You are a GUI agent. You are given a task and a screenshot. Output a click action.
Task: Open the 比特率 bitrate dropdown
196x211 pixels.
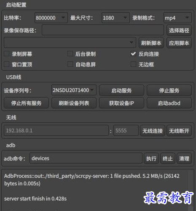pyautogui.click(x=51, y=18)
